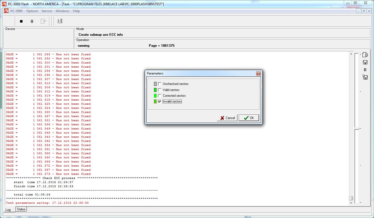Click the 'Invalid sectors' label text
The image size is (374, 218).
pos(172,101)
